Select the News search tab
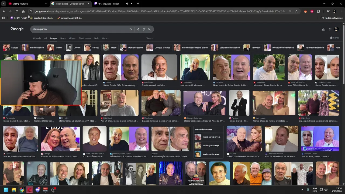Screen dimensions: 345x194 [63, 38]
